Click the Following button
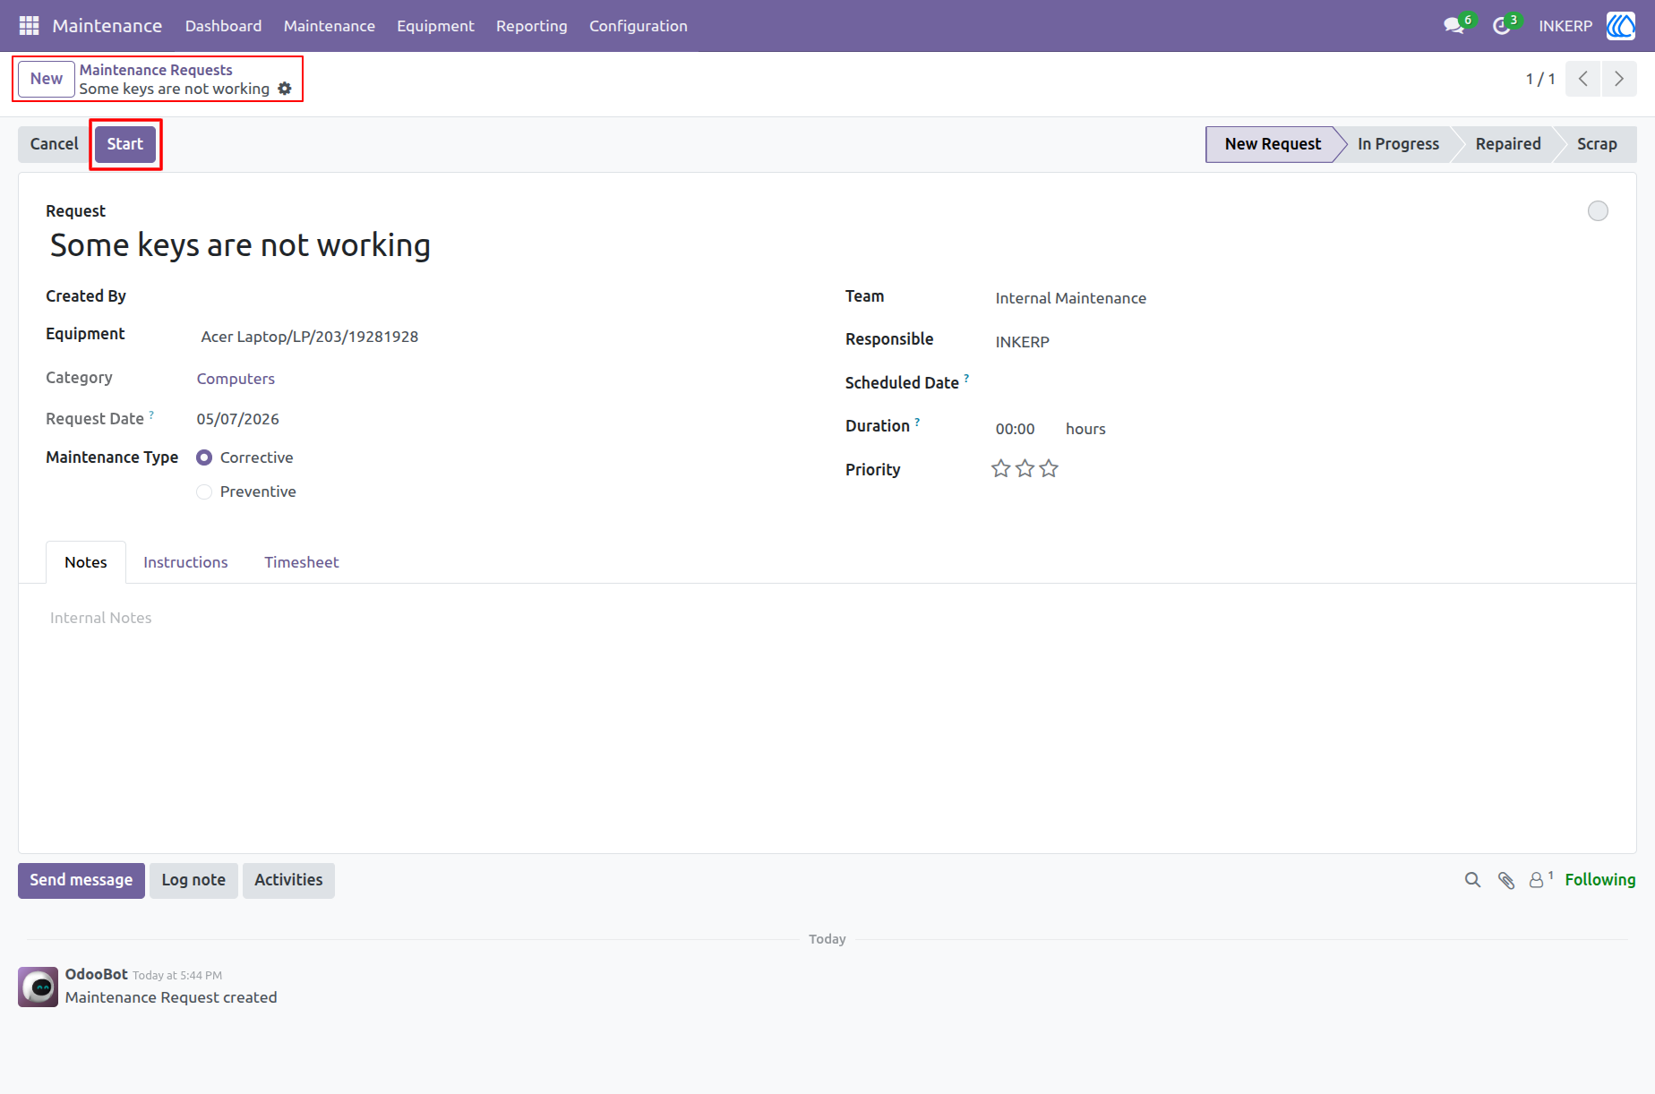Viewport: 1655px width, 1094px height. click(x=1600, y=880)
